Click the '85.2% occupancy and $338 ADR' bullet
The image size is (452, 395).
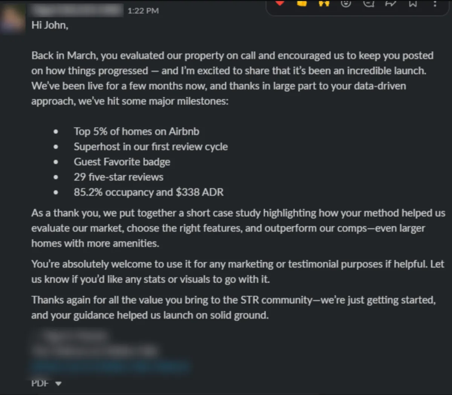pos(149,192)
